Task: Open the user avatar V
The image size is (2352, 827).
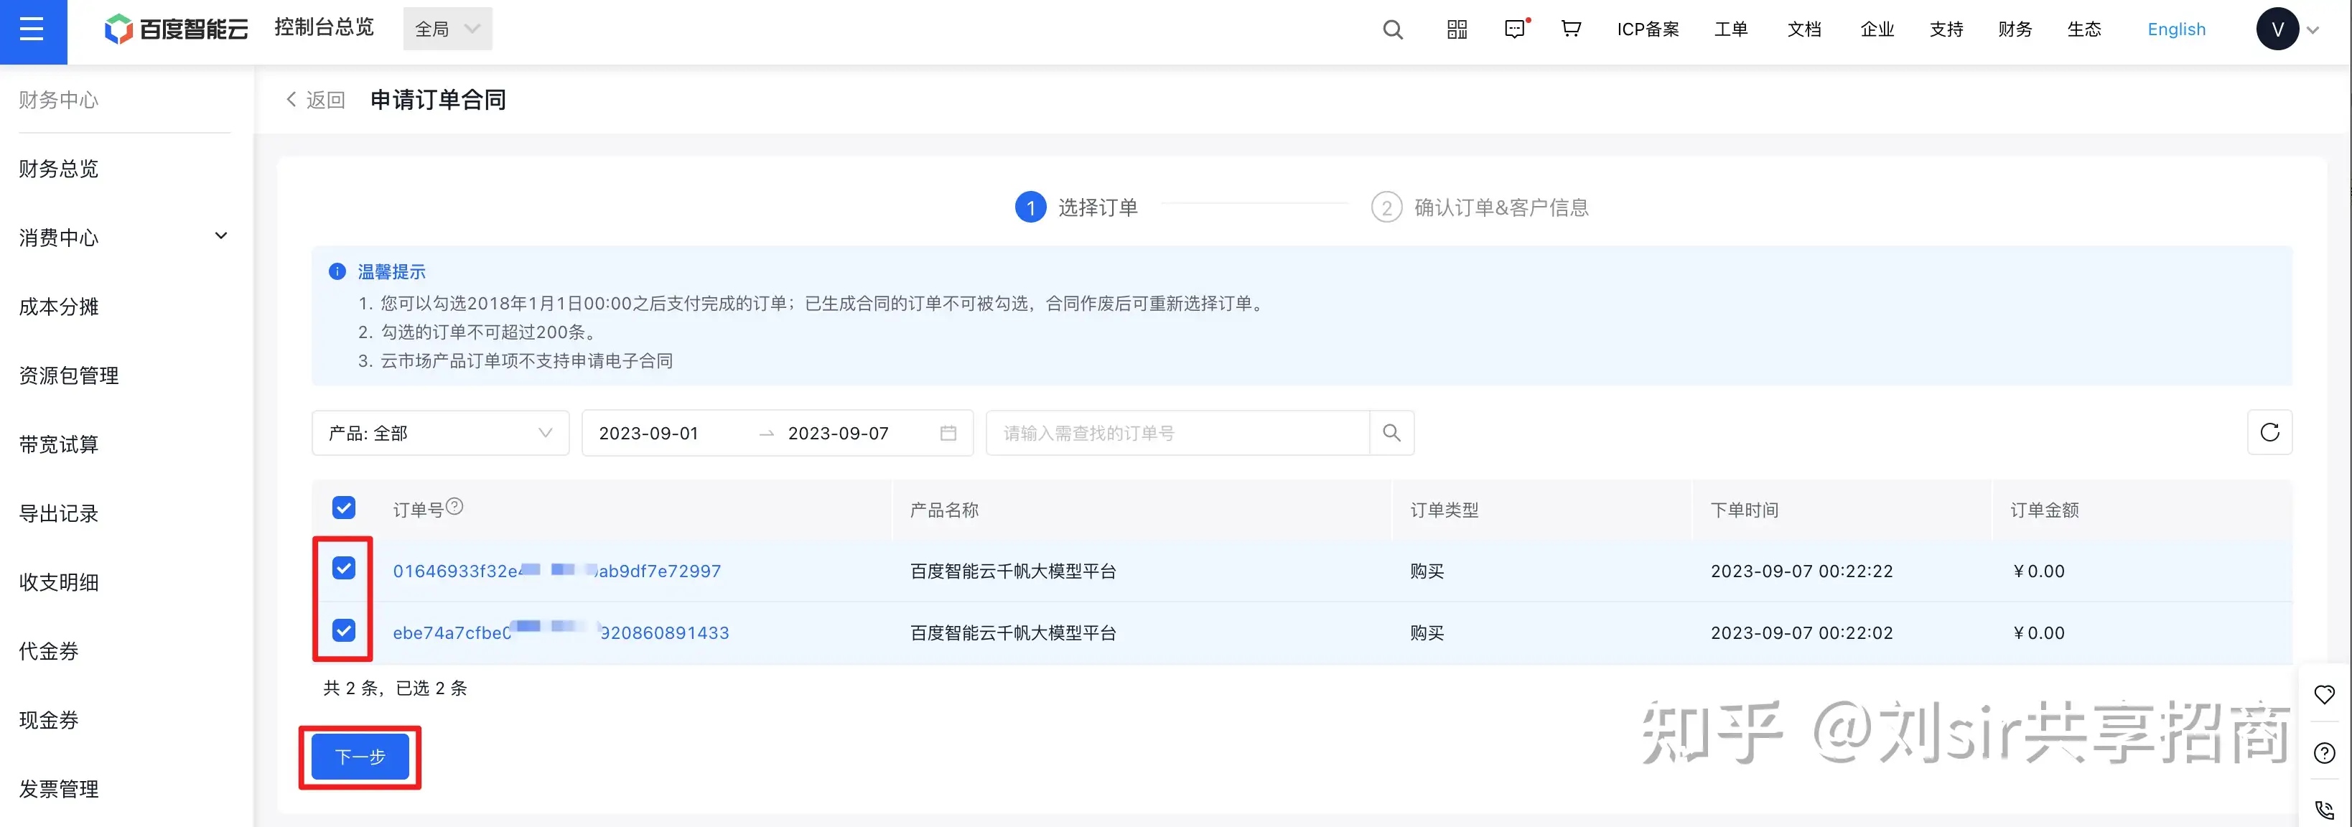Action: pyautogui.click(x=2277, y=29)
